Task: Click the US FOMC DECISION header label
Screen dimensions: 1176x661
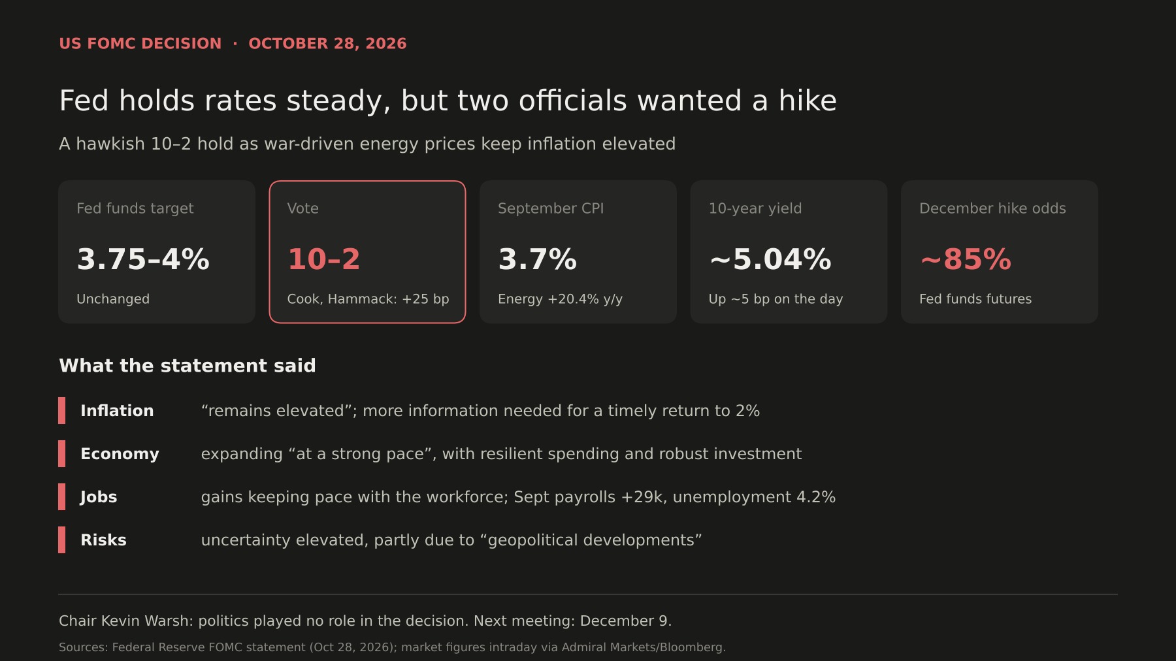Action: (140, 44)
